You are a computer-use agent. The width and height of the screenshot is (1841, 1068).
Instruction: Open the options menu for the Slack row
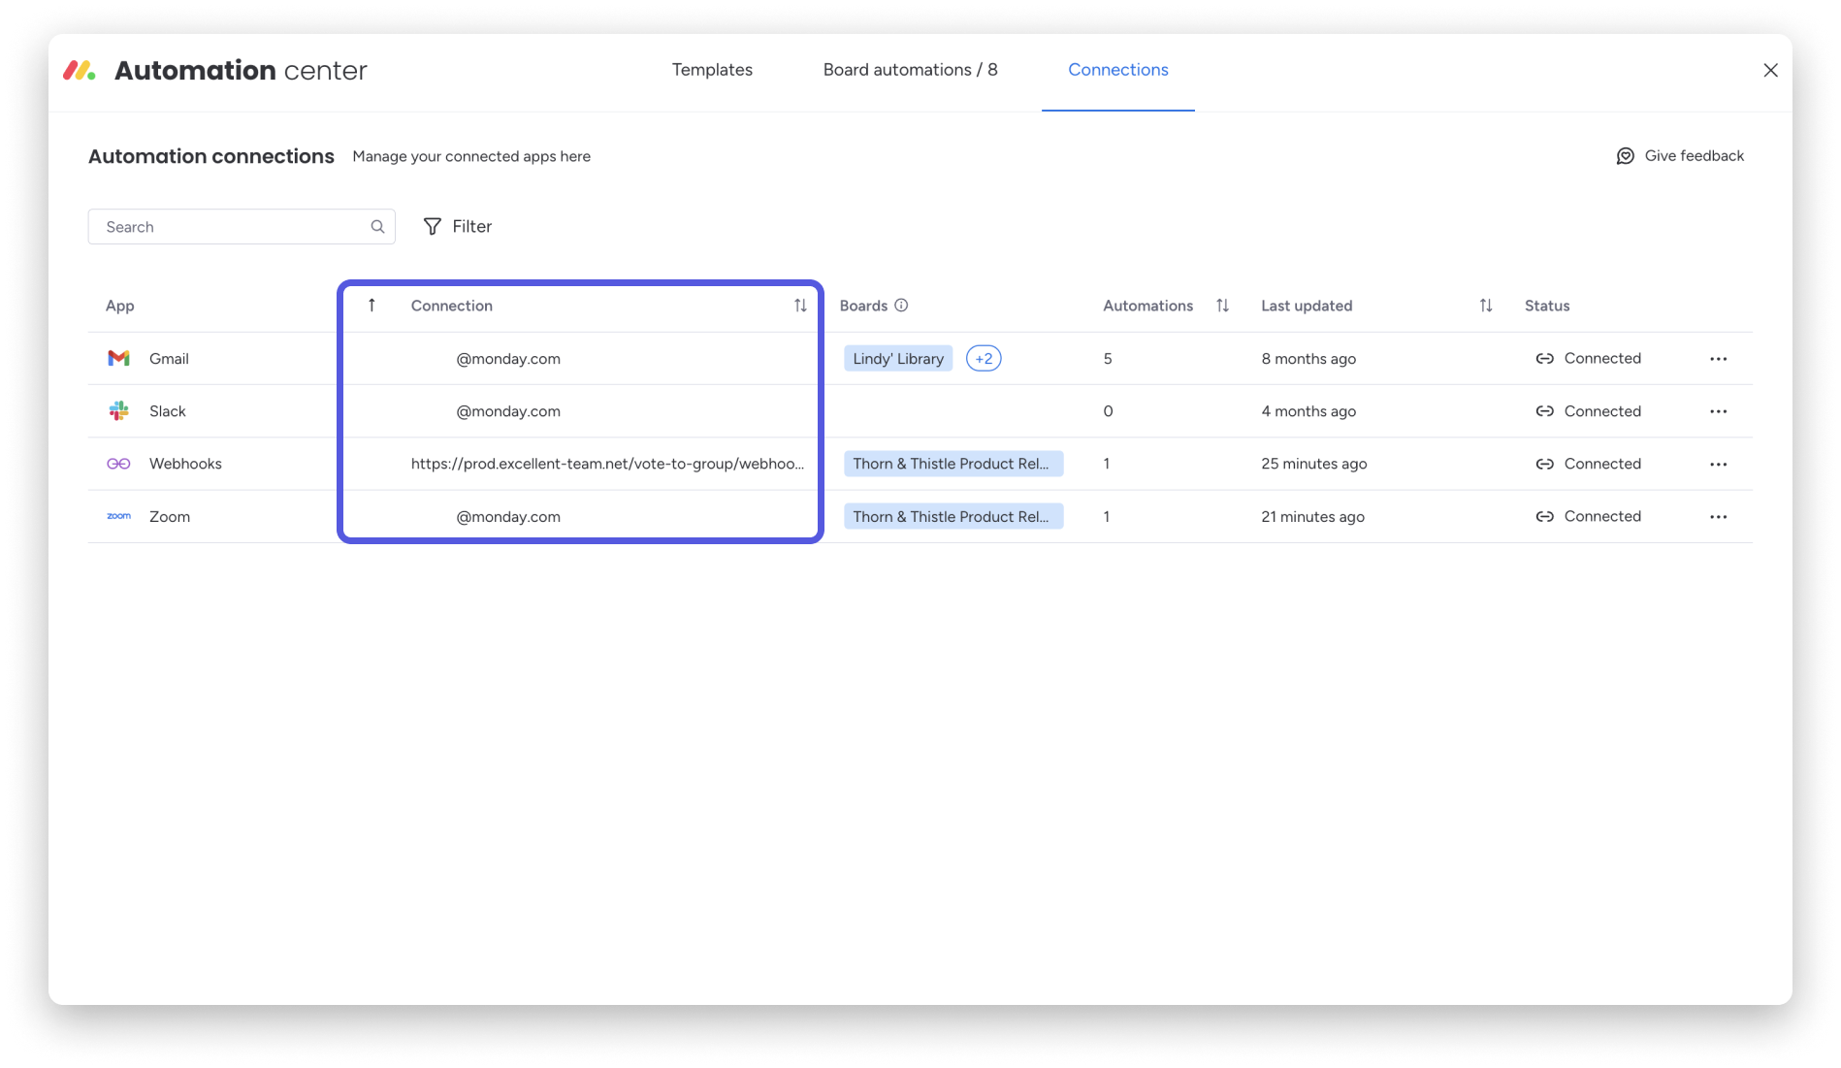(x=1718, y=410)
